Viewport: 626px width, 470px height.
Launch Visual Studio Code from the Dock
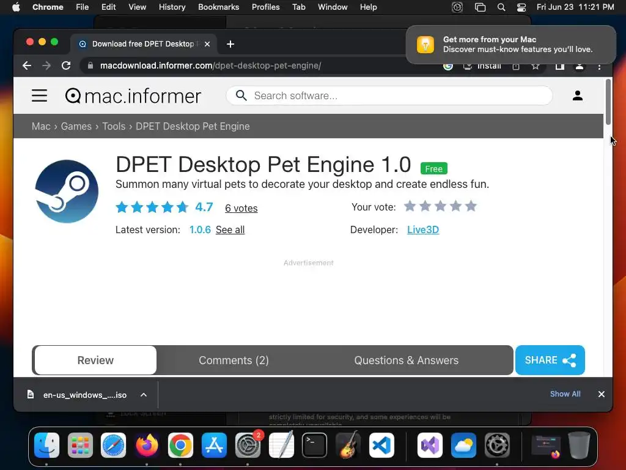coord(381,446)
